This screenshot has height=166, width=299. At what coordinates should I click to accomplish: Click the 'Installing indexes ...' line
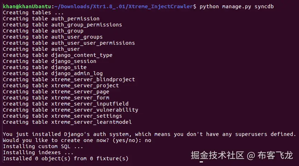[39, 152]
